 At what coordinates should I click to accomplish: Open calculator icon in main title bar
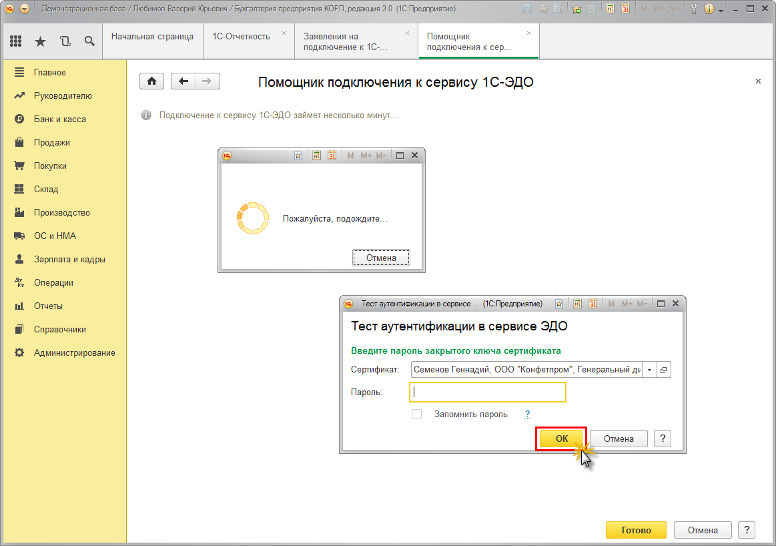click(x=611, y=9)
